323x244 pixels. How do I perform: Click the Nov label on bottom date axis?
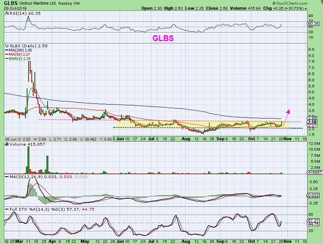click(x=287, y=241)
